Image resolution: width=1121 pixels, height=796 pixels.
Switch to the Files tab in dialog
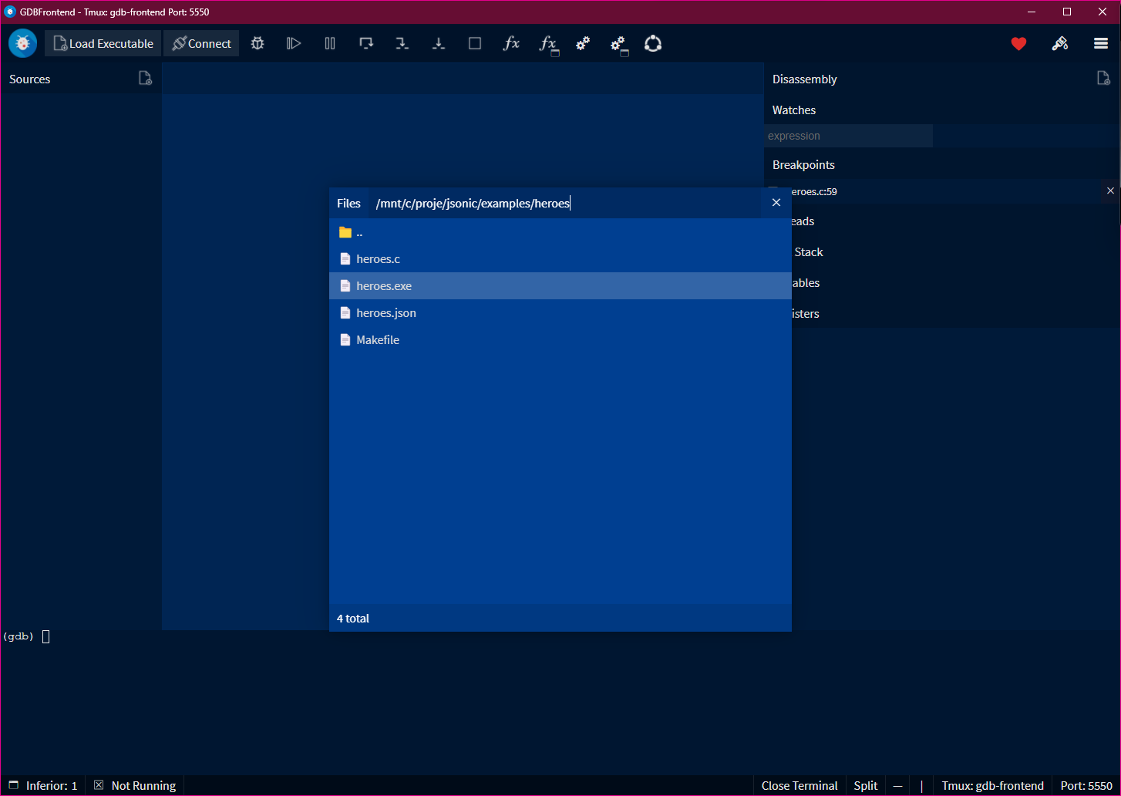pos(348,203)
